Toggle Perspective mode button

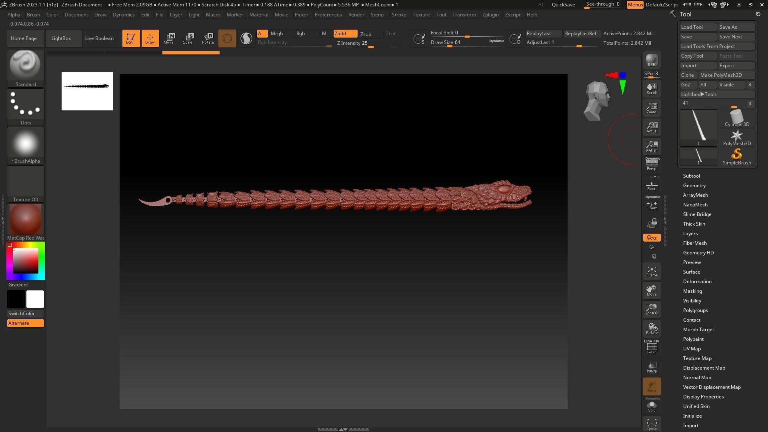652,164
